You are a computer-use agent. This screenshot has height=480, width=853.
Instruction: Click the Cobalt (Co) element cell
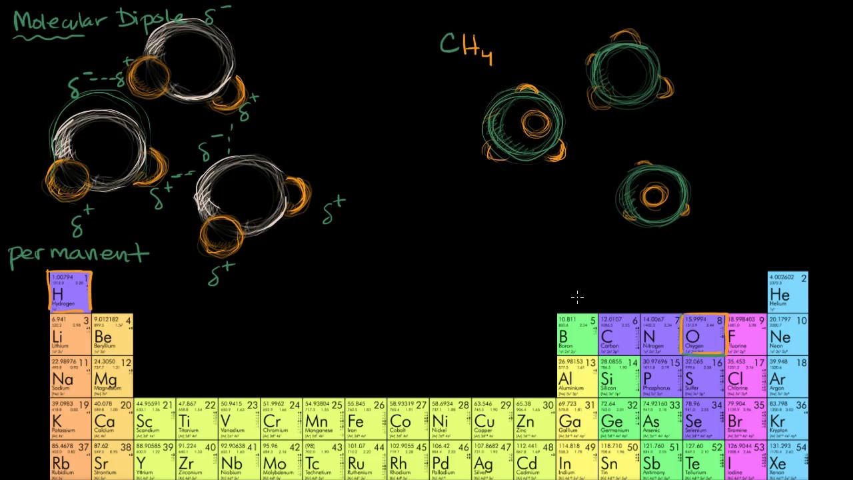click(408, 418)
